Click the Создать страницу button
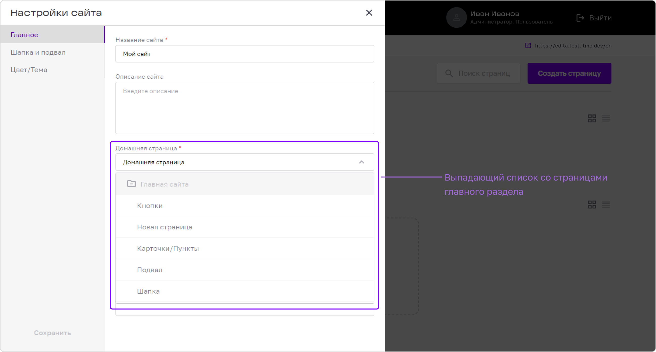Image resolution: width=656 pixels, height=352 pixels. (569, 73)
